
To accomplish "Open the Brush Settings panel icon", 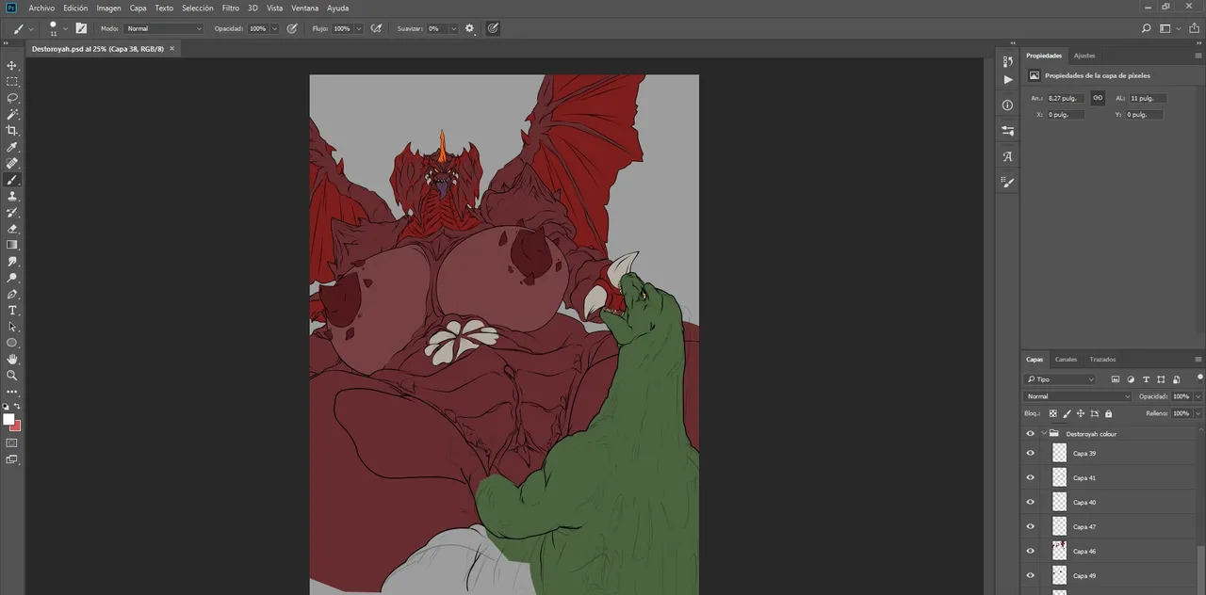I will tap(1007, 182).
